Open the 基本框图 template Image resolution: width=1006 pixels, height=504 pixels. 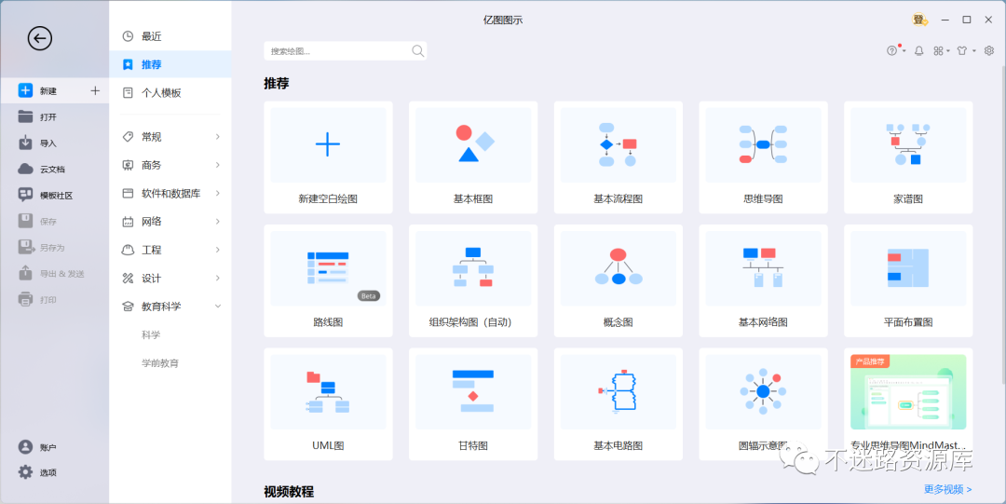tap(473, 157)
